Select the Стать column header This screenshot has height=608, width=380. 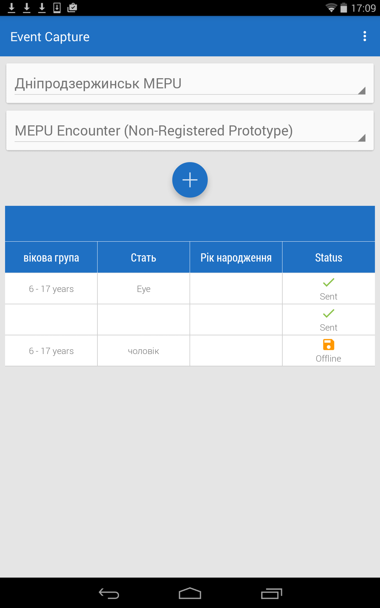coord(143,257)
